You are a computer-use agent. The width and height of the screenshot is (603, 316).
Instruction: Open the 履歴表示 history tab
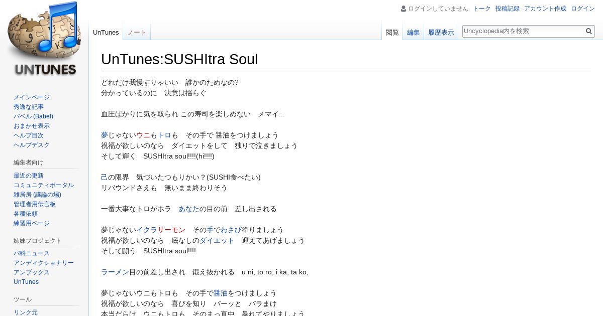coord(441,32)
